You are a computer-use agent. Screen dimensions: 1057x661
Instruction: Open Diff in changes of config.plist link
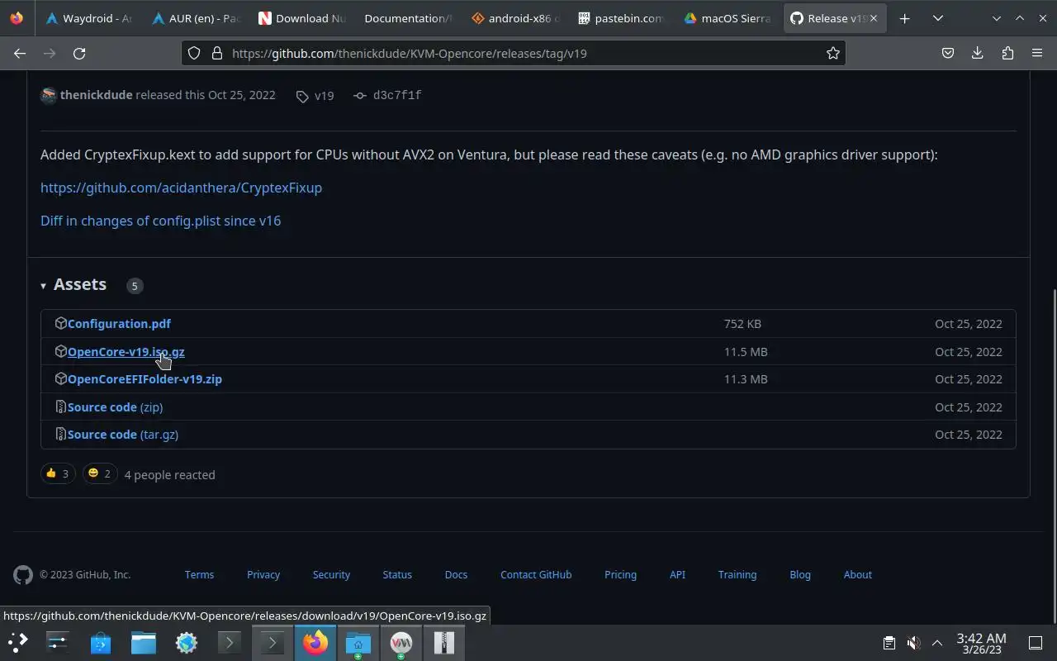(160, 221)
